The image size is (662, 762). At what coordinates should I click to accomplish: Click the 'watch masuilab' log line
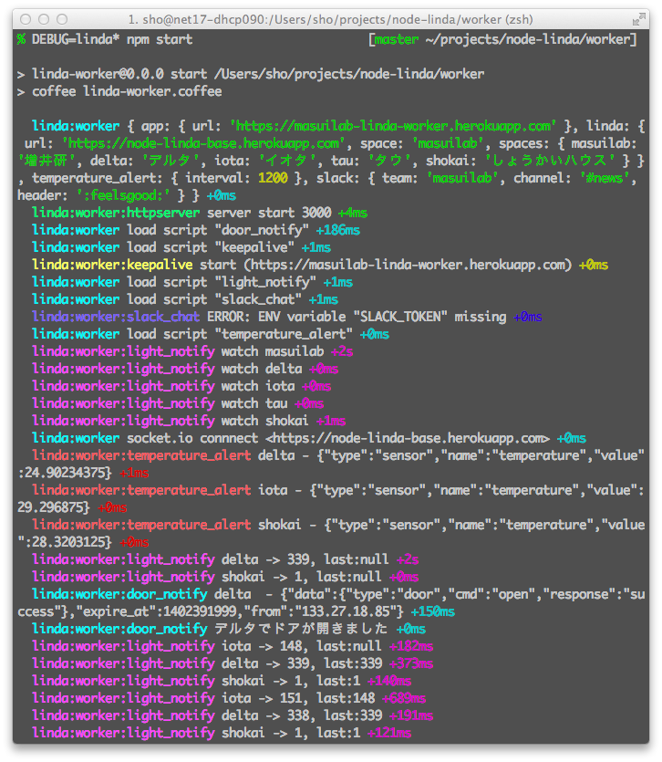[192, 351]
